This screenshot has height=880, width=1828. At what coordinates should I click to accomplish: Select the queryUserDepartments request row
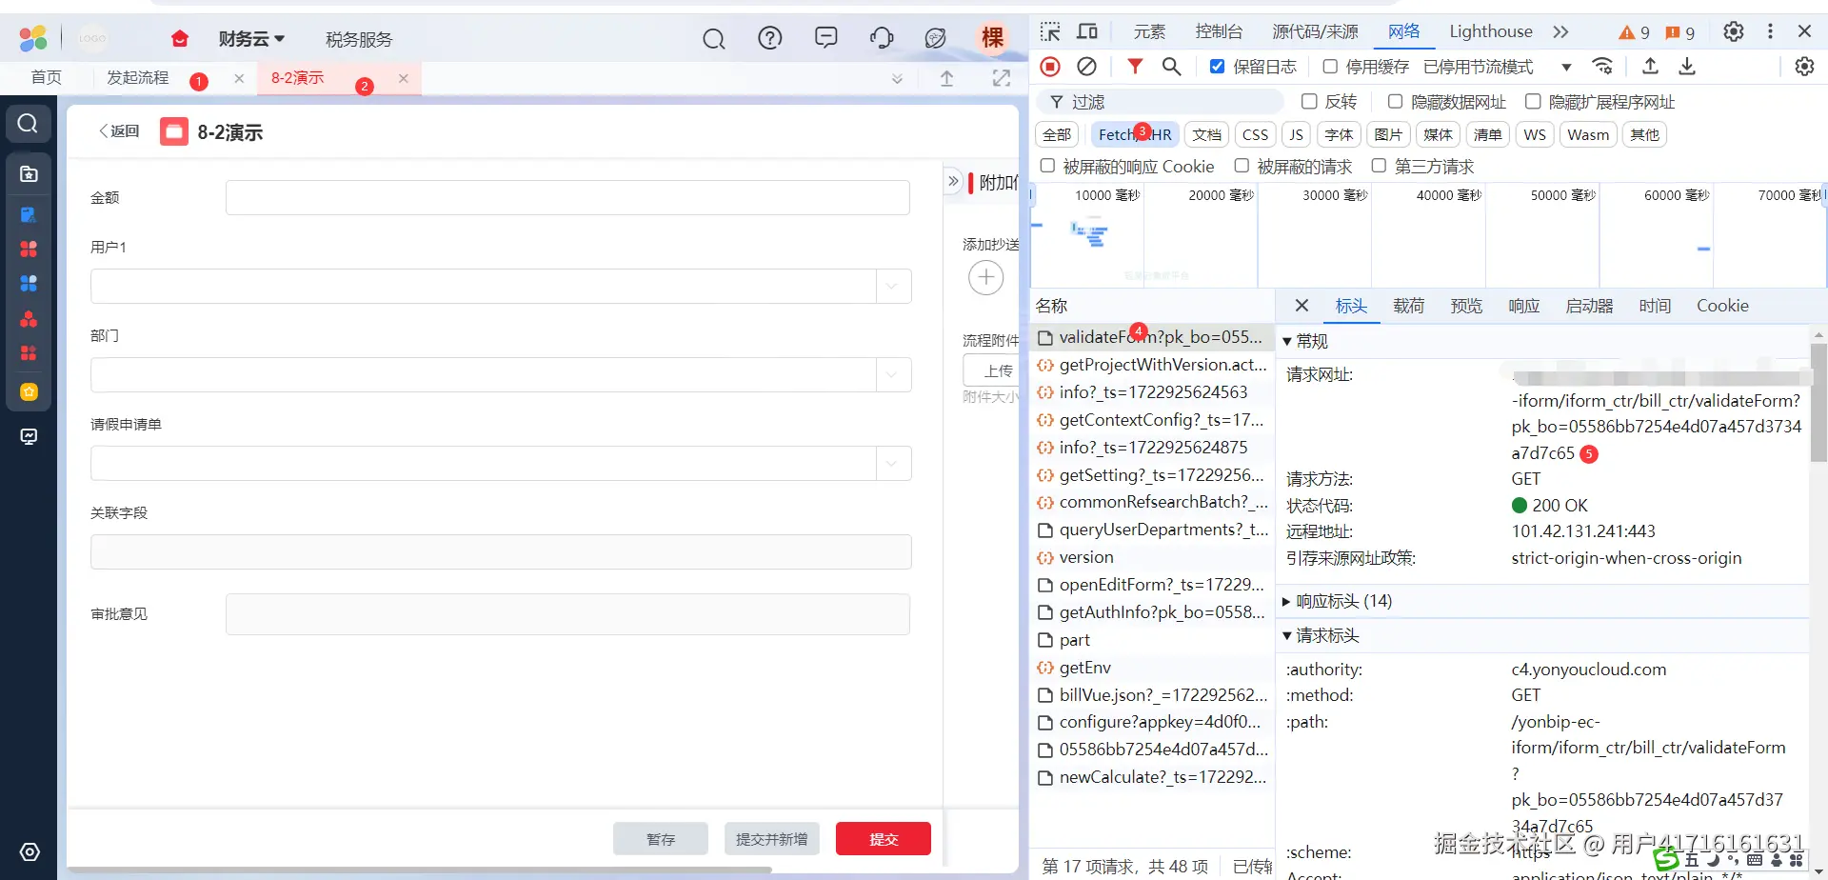[x=1153, y=530]
